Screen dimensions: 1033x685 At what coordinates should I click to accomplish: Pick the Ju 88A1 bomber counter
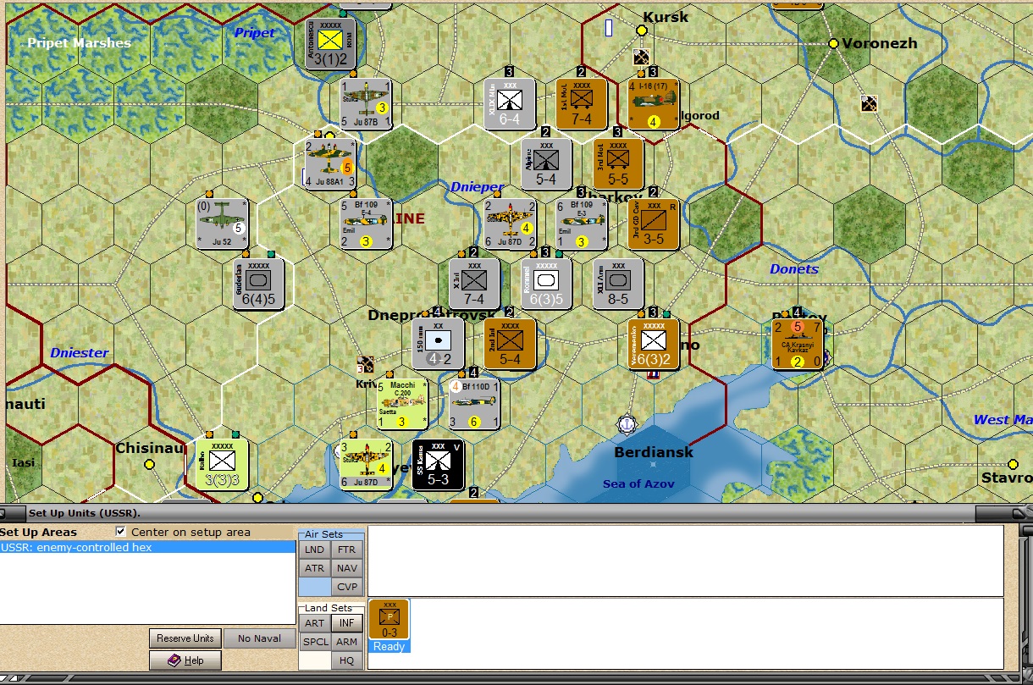329,163
